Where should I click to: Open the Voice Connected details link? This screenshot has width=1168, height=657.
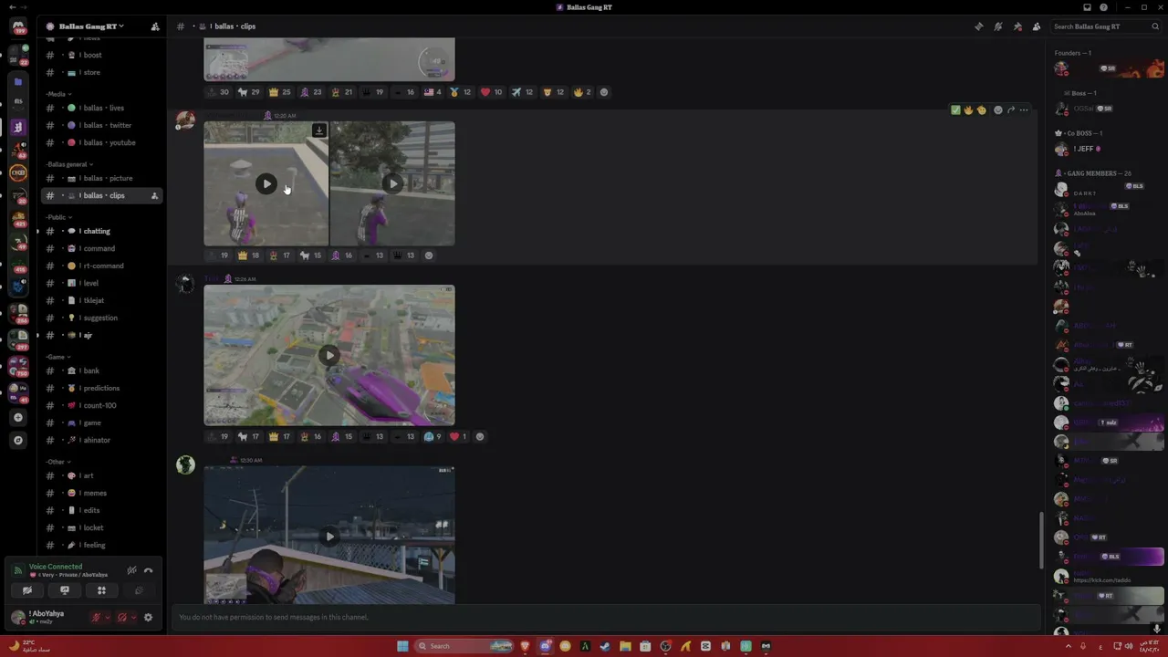coord(55,567)
